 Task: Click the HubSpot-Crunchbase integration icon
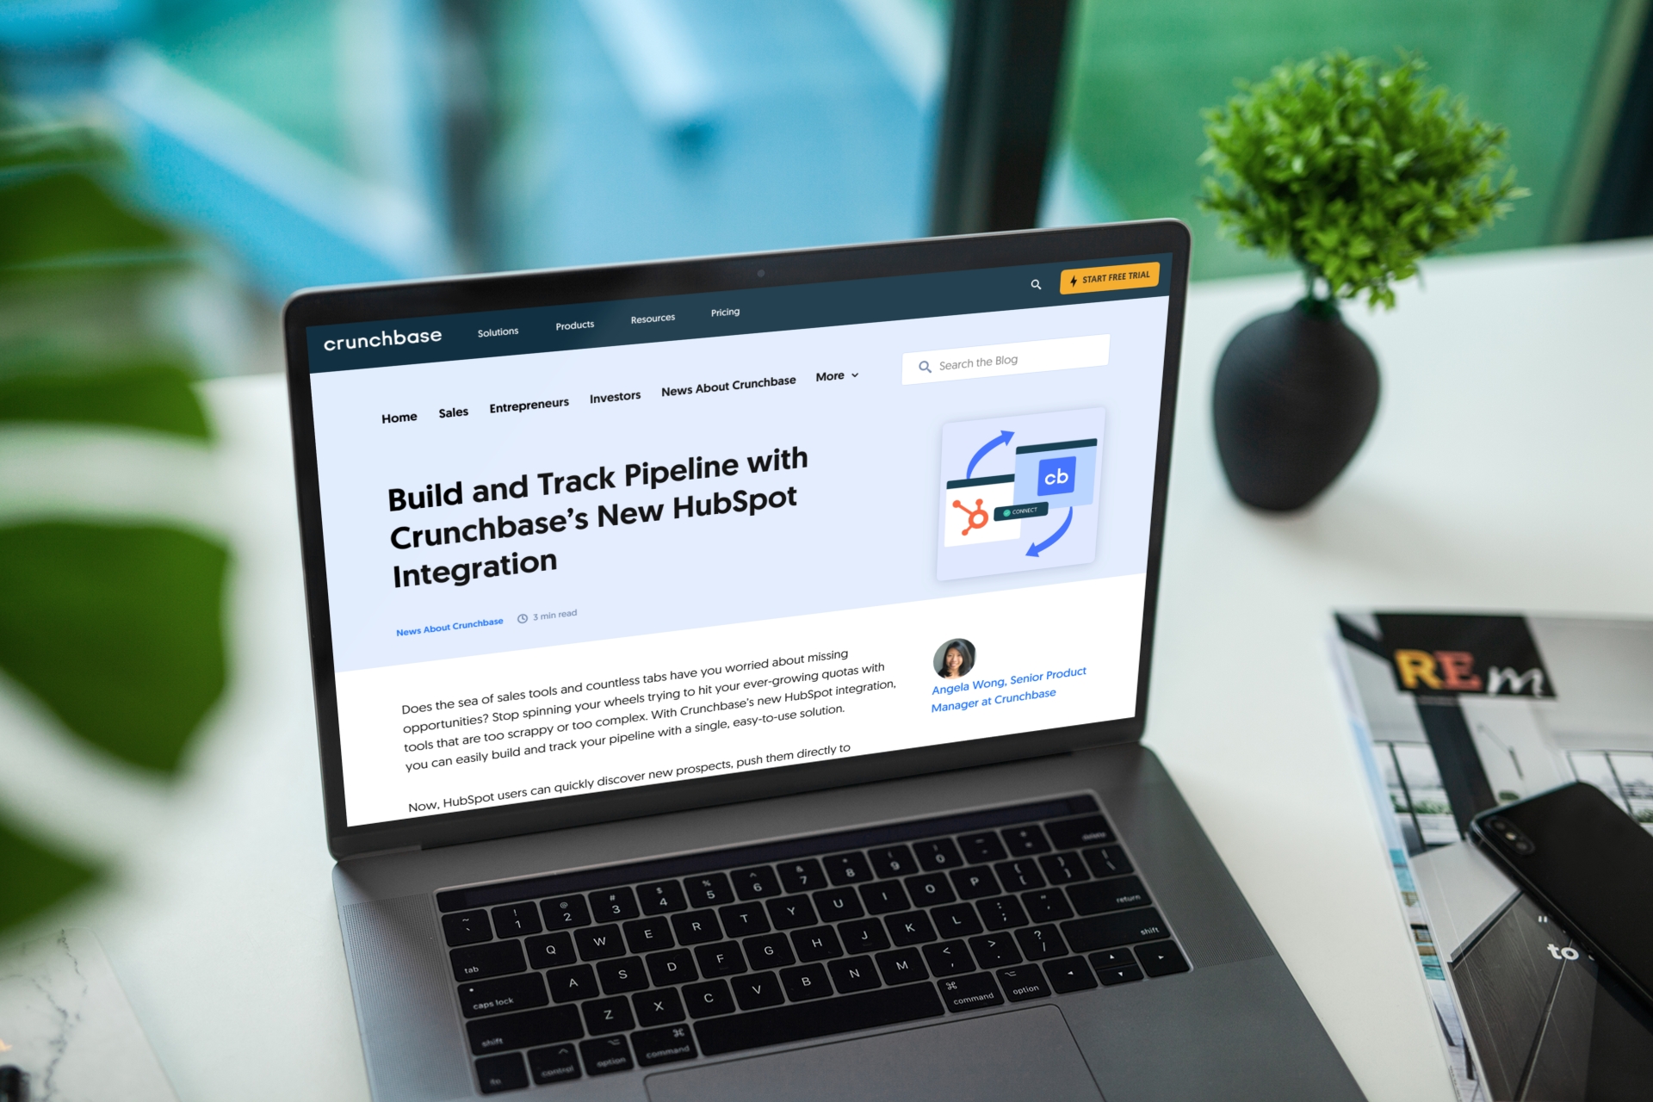[1024, 497]
